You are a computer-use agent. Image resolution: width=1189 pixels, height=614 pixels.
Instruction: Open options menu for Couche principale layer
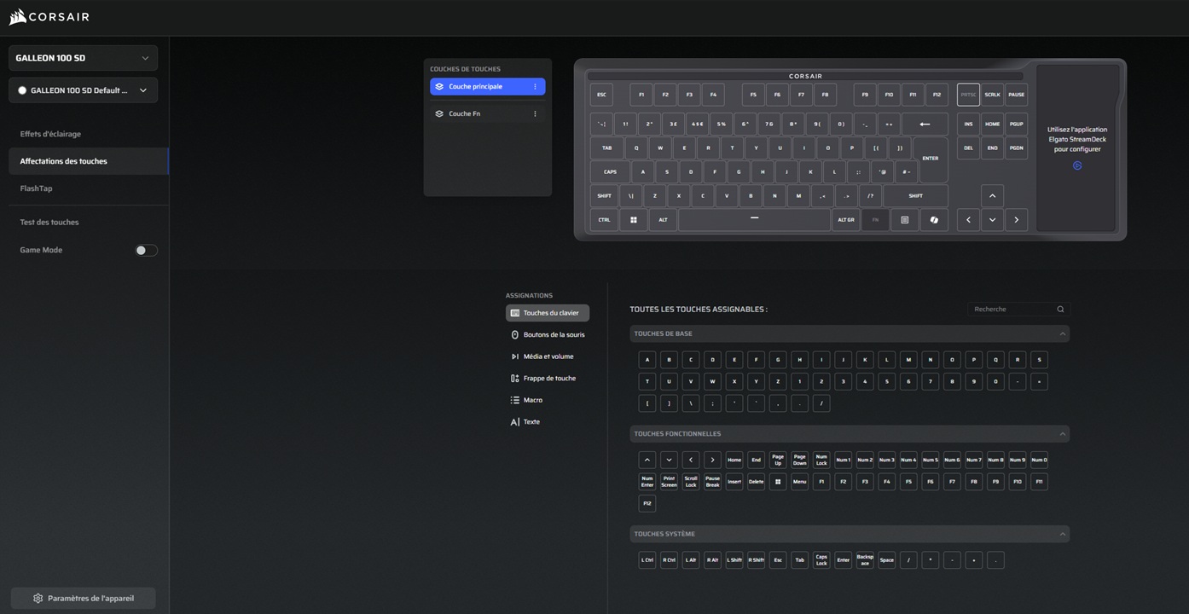click(535, 87)
